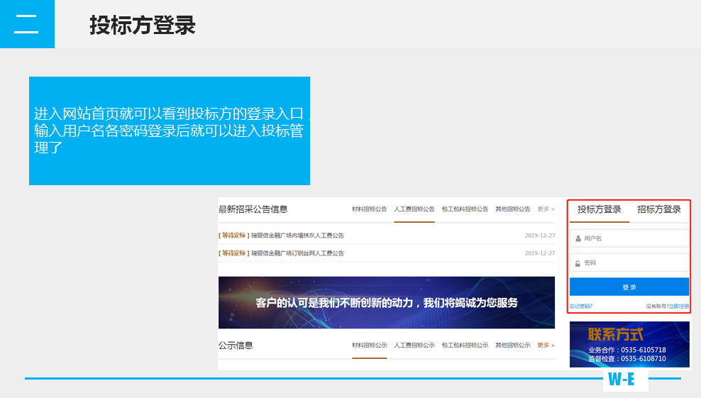Select 材料招标公告 tab in announcements
Viewport: 701px width, 398px height.
tap(369, 209)
